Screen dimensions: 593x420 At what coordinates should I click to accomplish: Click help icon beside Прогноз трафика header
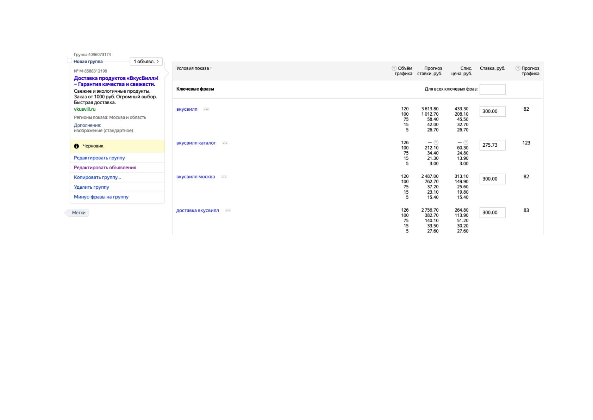(x=518, y=68)
